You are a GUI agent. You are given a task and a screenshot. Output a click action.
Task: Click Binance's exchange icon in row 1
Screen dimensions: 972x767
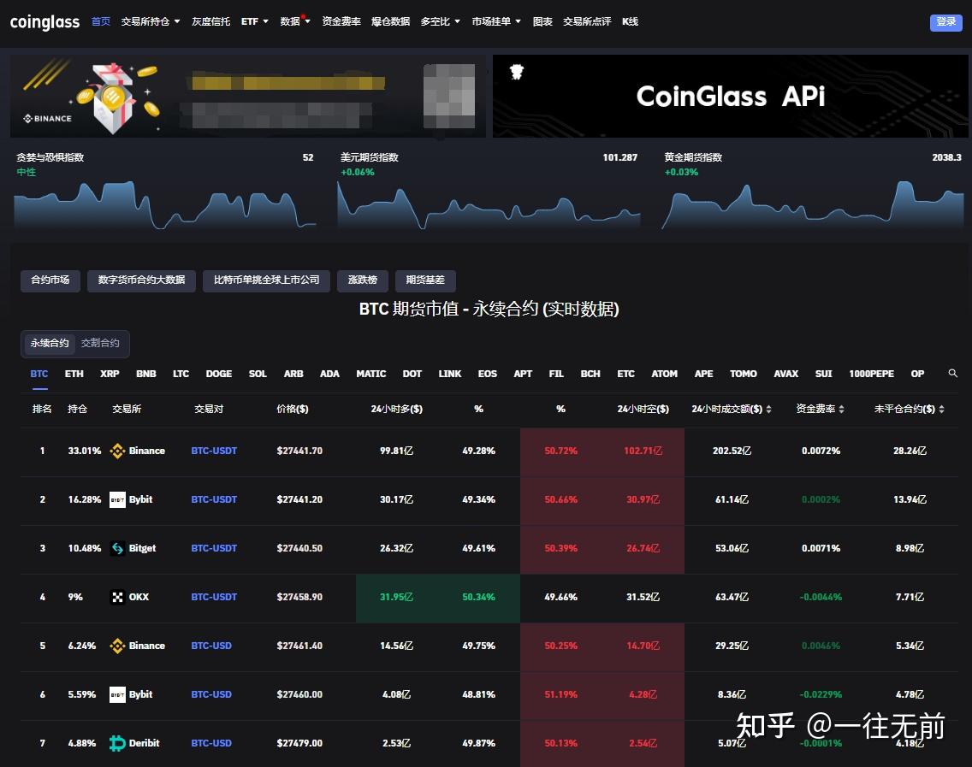pos(119,451)
